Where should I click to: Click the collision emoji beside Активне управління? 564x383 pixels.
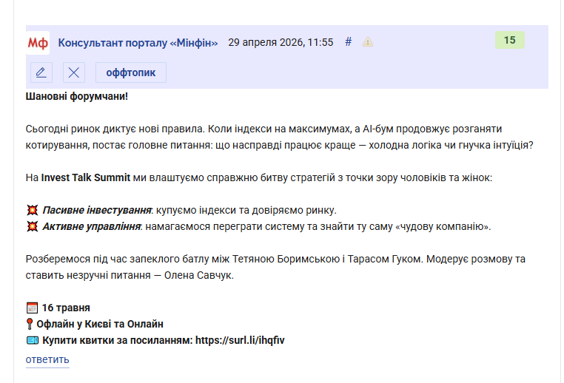coord(32,226)
